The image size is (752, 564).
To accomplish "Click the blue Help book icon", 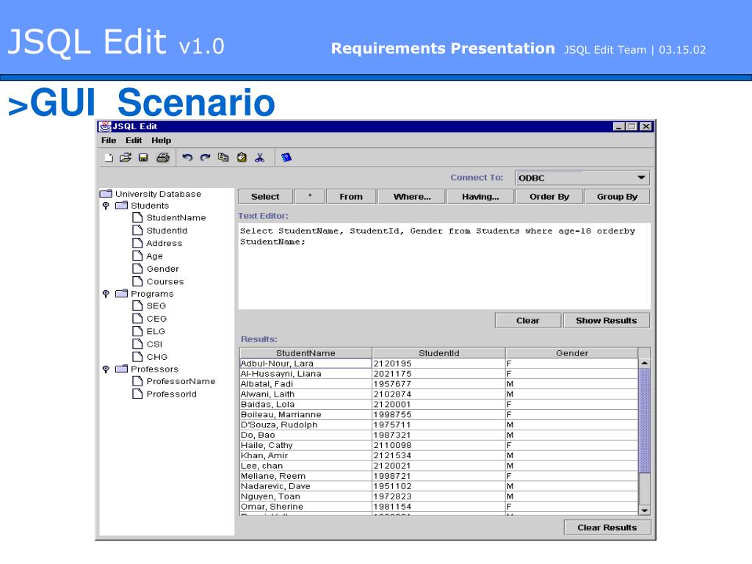I will point(286,157).
